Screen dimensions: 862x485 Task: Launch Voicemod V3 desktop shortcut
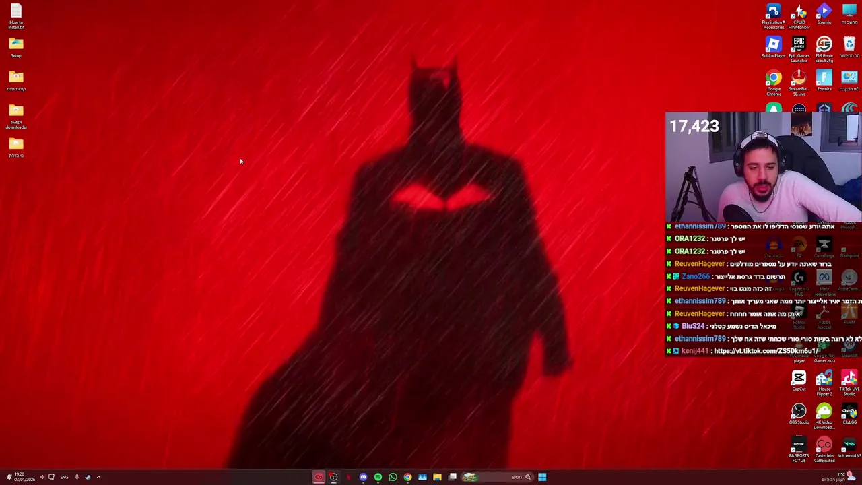[x=849, y=448]
